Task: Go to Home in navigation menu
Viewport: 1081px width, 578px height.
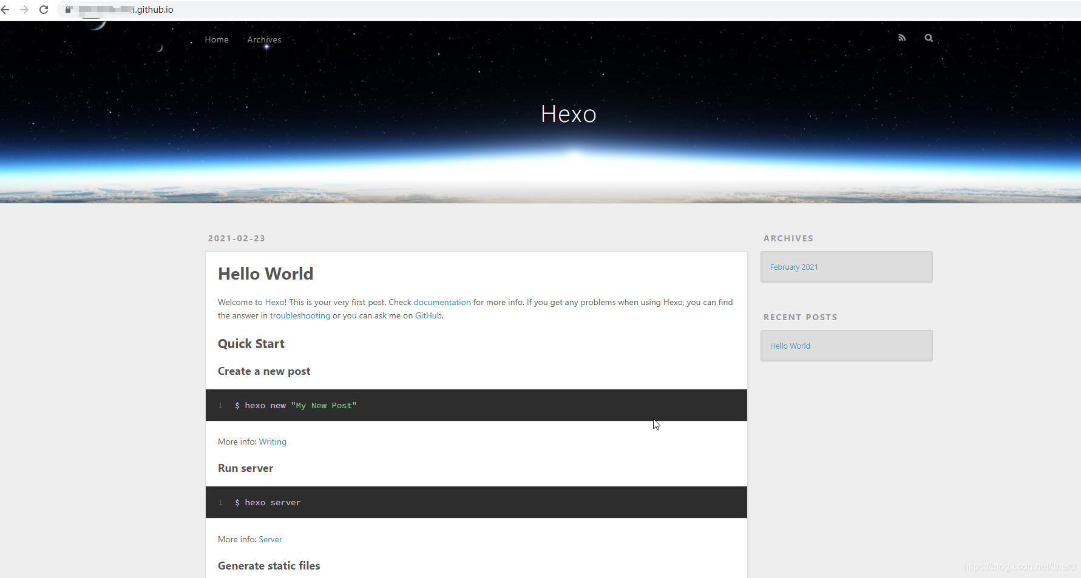Action: pos(217,39)
